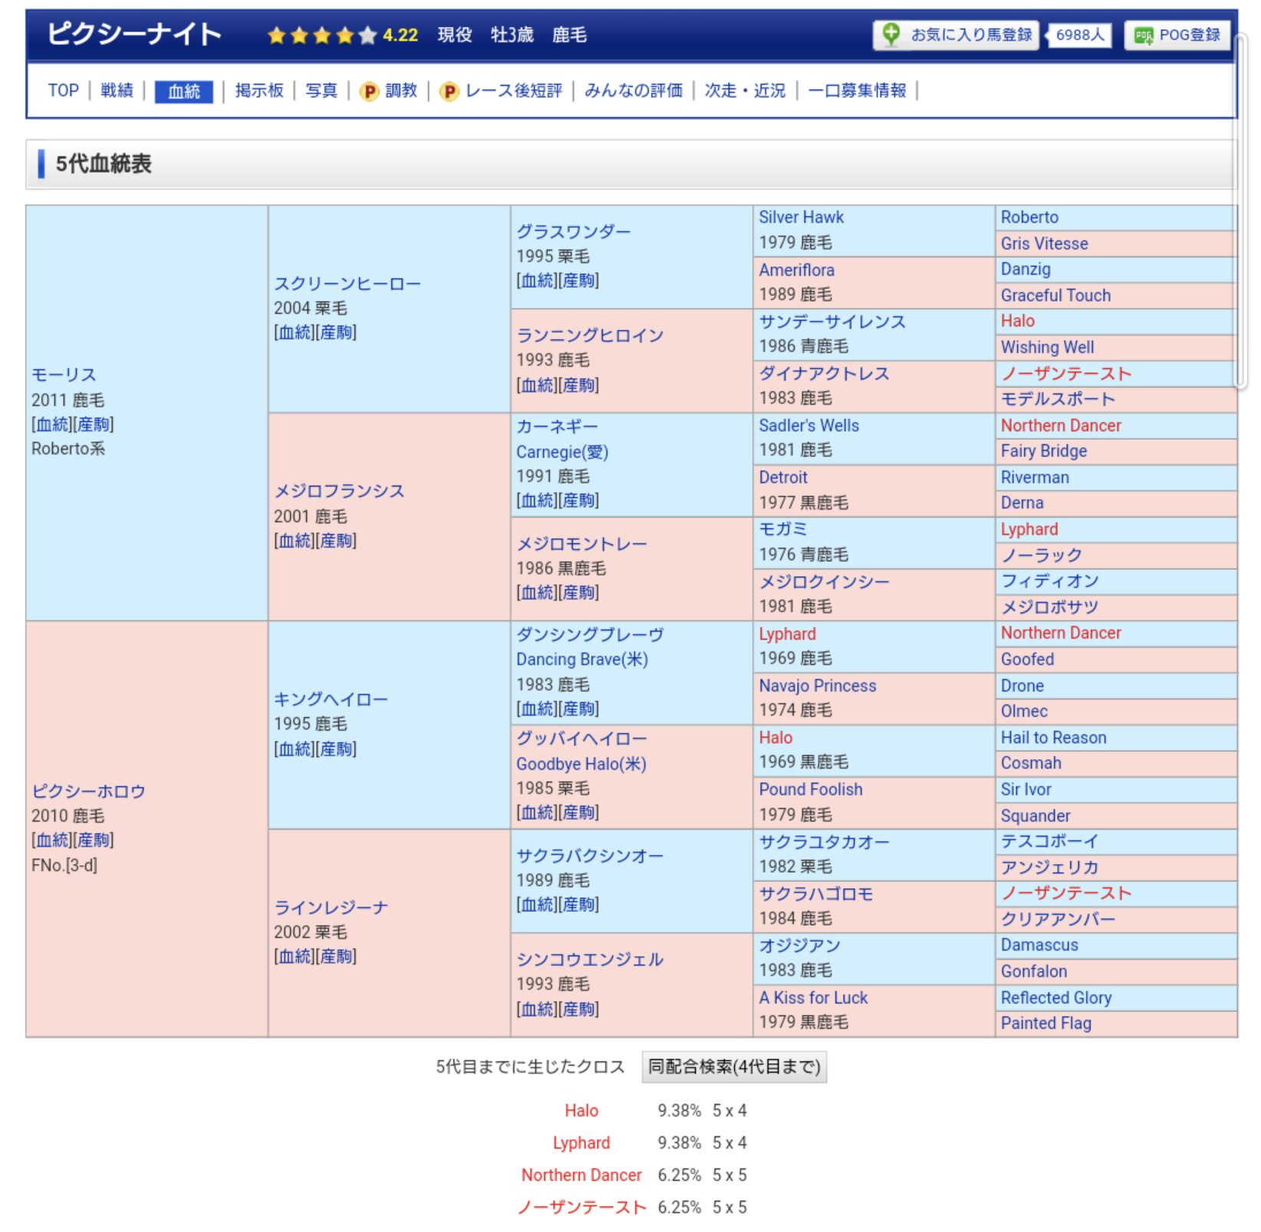Open dam ピクシーホロウ link
Screen dimensions: 1261x1232
tap(88, 791)
